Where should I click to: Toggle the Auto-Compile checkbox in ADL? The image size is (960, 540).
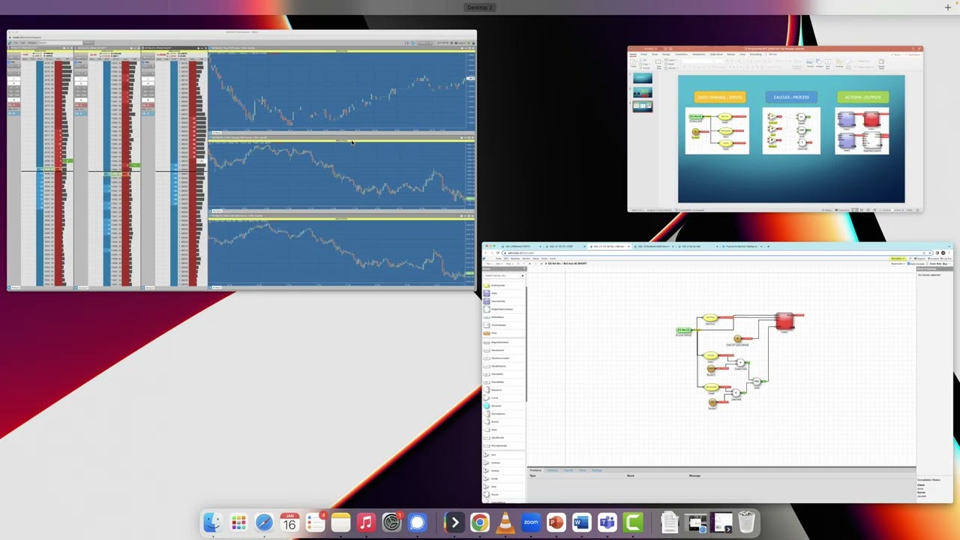coord(909,264)
